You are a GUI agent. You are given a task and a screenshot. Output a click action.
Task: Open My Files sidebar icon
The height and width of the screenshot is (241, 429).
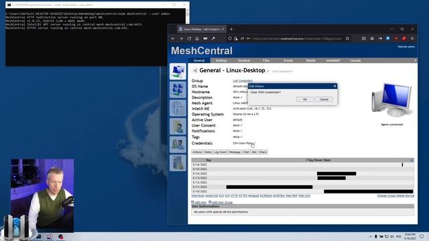(x=178, y=127)
